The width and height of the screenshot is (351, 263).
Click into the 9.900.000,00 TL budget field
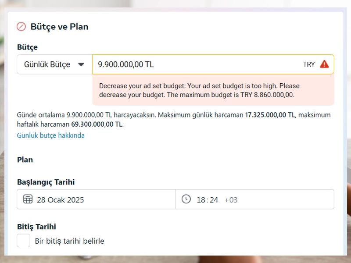193,64
